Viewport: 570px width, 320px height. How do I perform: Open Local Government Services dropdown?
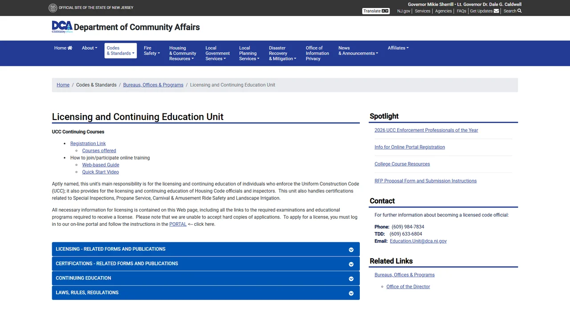[x=218, y=53]
